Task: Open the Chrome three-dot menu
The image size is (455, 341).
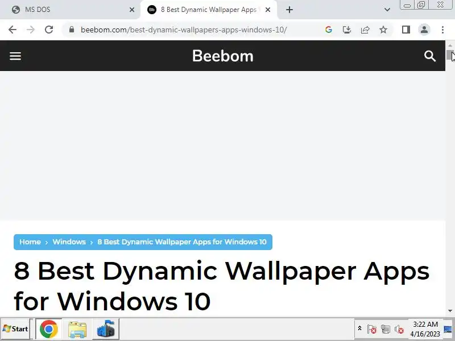Action: (x=442, y=30)
